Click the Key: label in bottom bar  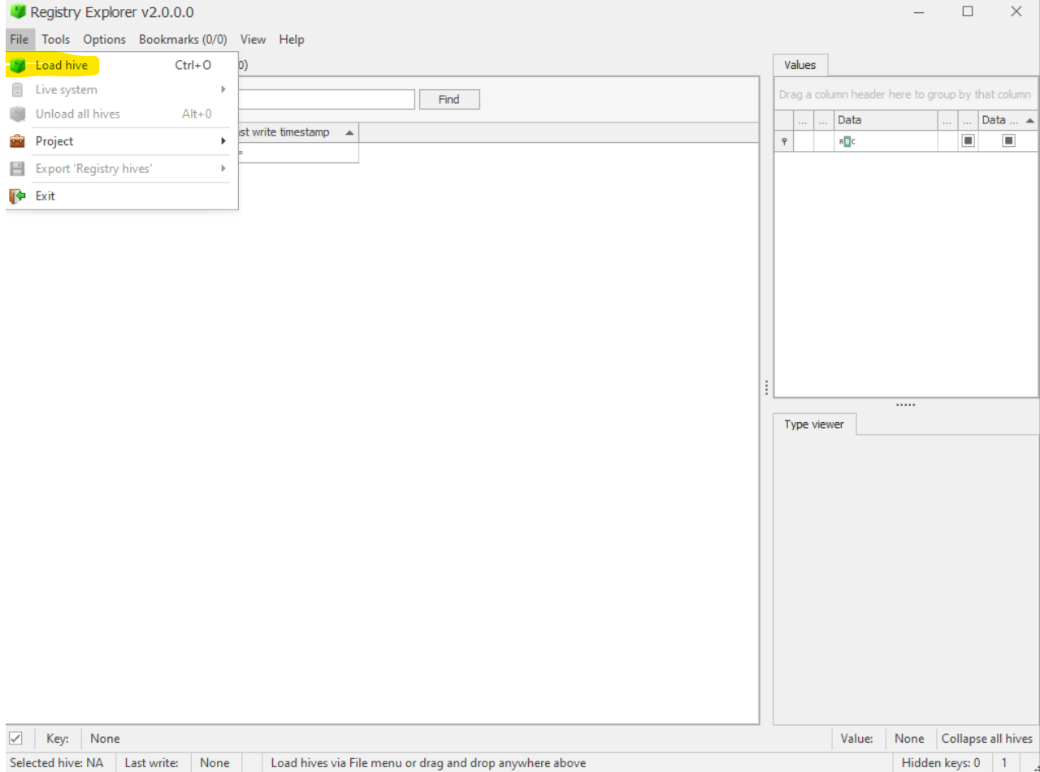click(x=57, y=739)
